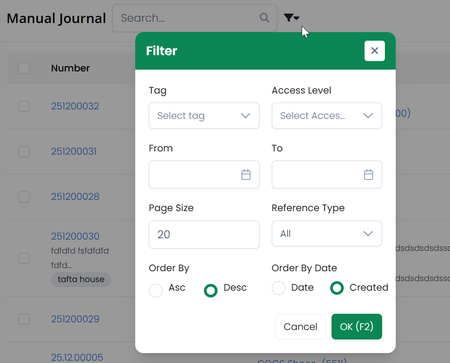Toggle the select-all header checkbox

pos(24,68)
